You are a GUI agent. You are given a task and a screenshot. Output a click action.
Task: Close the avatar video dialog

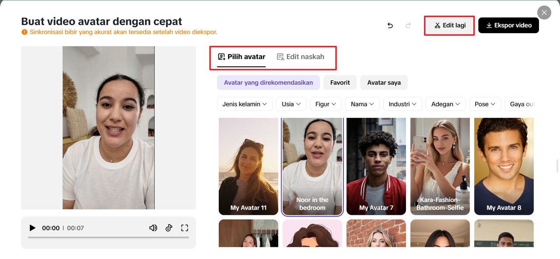[544, 13]
